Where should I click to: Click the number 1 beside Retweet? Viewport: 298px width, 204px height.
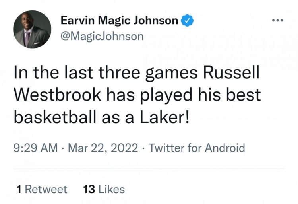(x=19, y=189)
